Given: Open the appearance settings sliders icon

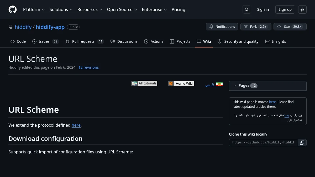Looking at the screenshot, I should (302, 9).
